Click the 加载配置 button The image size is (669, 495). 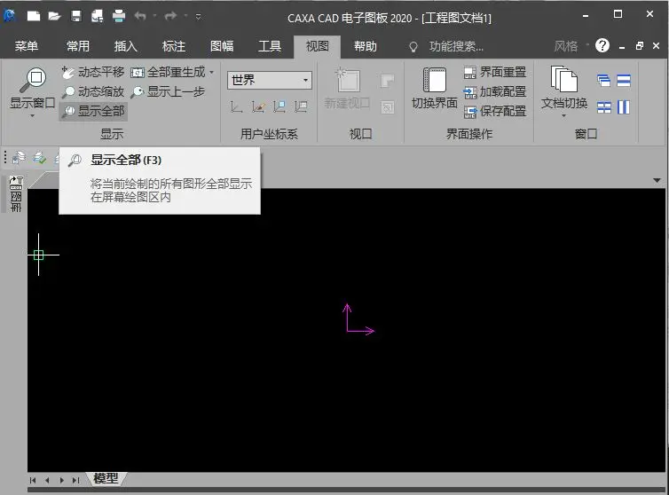(x=495, y=91)
